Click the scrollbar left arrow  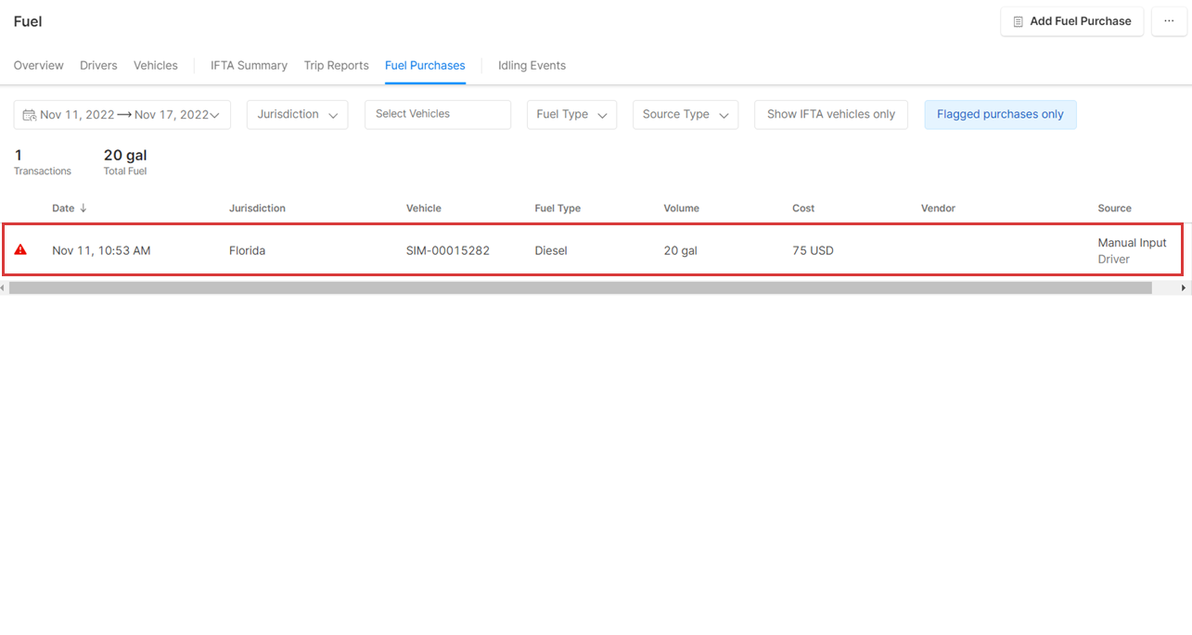pos(4,288)
